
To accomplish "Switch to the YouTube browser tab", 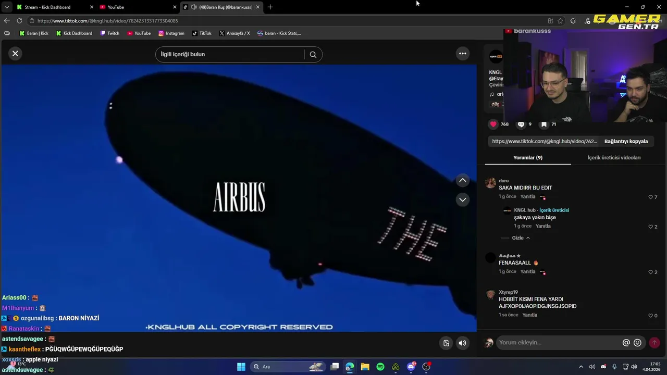I will 138,7.
